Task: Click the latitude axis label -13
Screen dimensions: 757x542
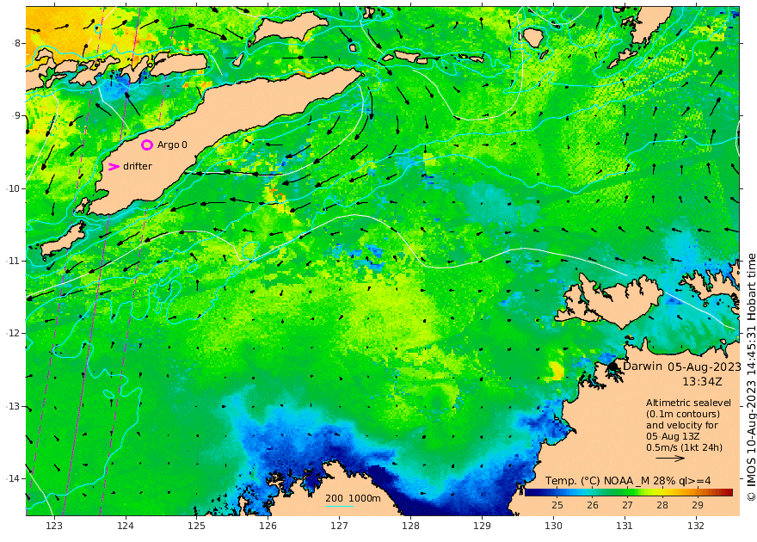Action: click(x=13, y=406)
